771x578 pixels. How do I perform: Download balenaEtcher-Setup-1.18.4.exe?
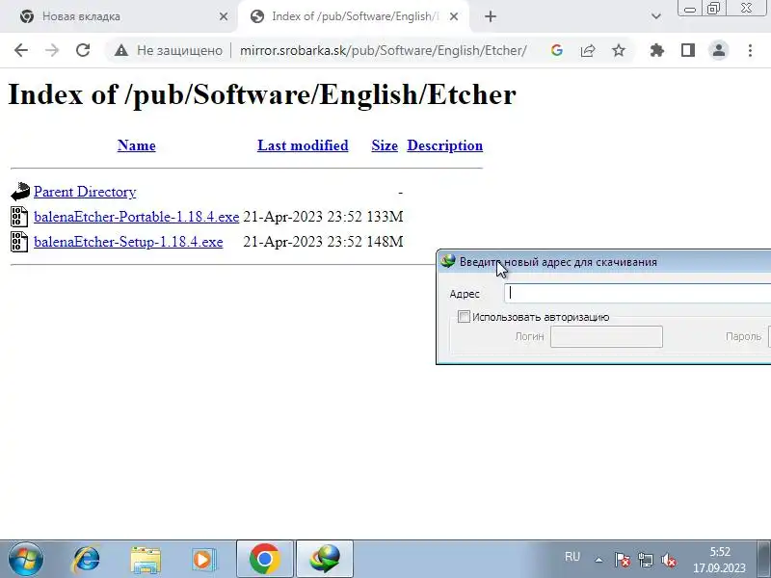(128, 242)
